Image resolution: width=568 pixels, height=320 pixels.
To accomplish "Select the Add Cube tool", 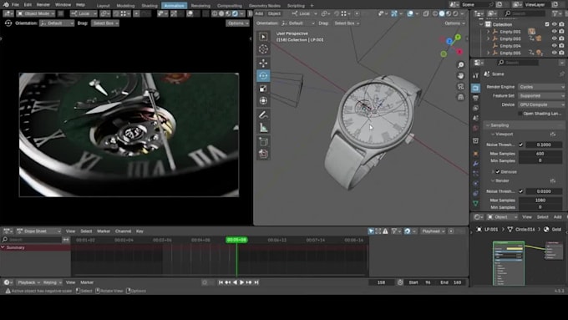I will [263, 142].
